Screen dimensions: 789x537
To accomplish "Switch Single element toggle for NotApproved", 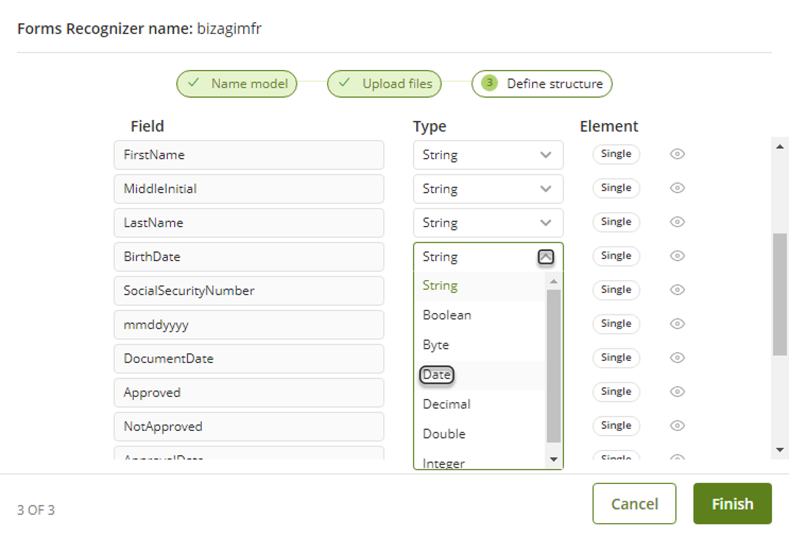I will [616, 426].
